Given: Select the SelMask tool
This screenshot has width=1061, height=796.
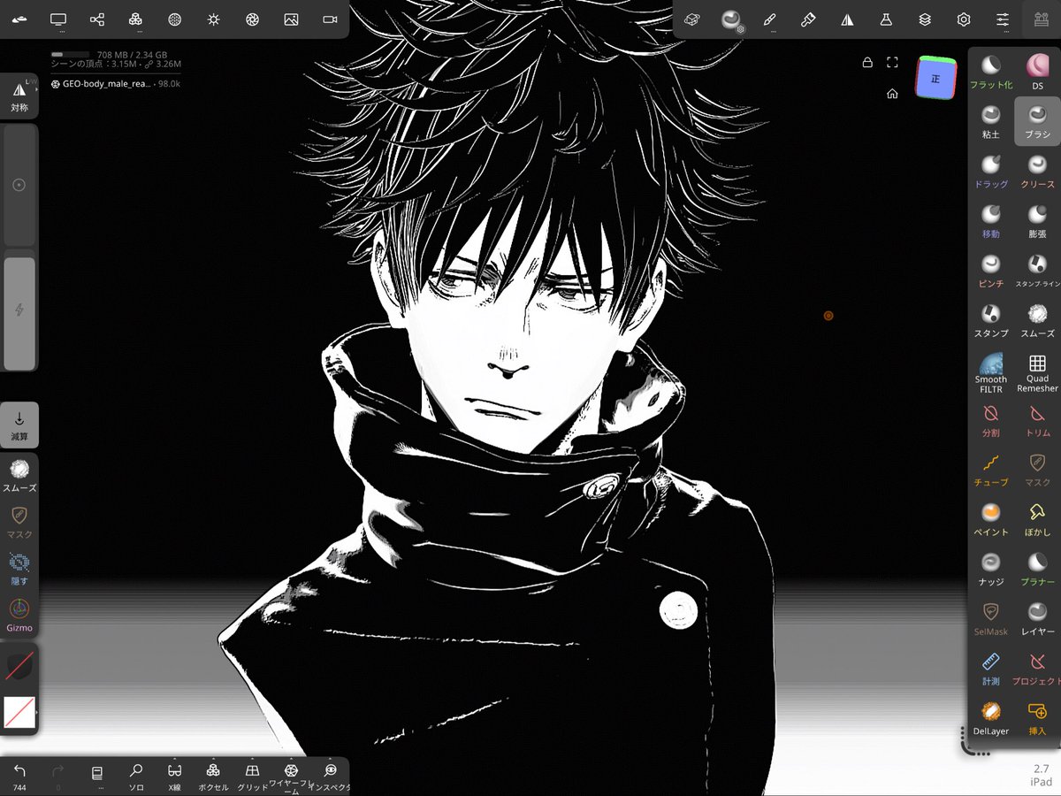Looking at the screenshot, I should pyautogui.click(x=991, y=617).
